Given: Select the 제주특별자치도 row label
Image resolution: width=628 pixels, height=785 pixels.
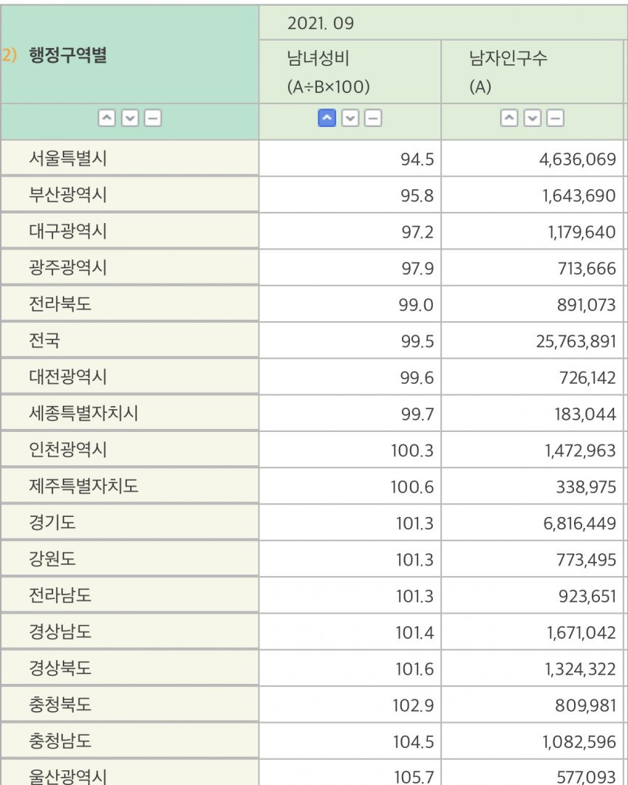Looking at the screenshot, I should (83, 486).
